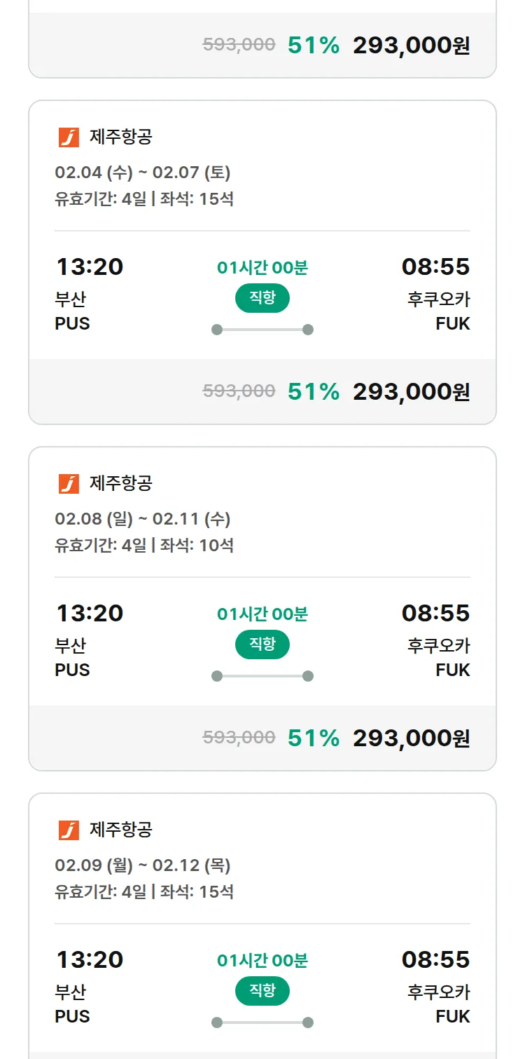Screen dimensions: 525x1059
Task: Tap 후쿠오카 FUK destination on 02.09 flight
Action: pos(439,1004)
